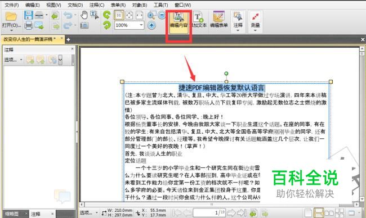Click the last page navigation arrow

coord(242,212)
